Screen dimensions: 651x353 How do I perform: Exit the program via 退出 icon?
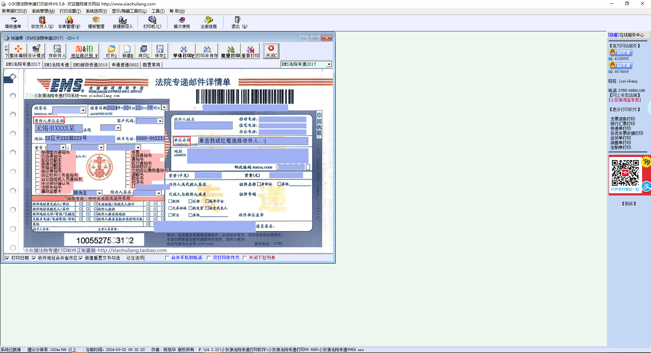tap(239, 22)
